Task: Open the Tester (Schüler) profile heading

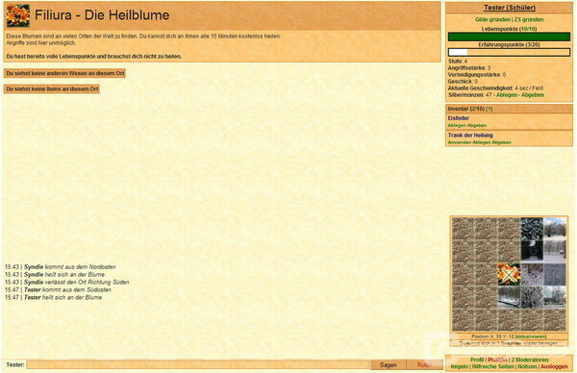Action: [x=510, y=8]
